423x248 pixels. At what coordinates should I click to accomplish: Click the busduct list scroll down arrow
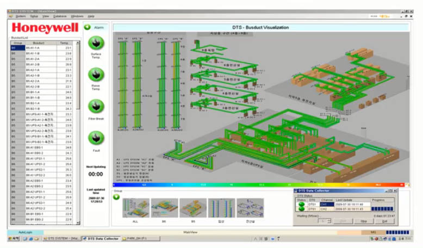pos(78,223)
